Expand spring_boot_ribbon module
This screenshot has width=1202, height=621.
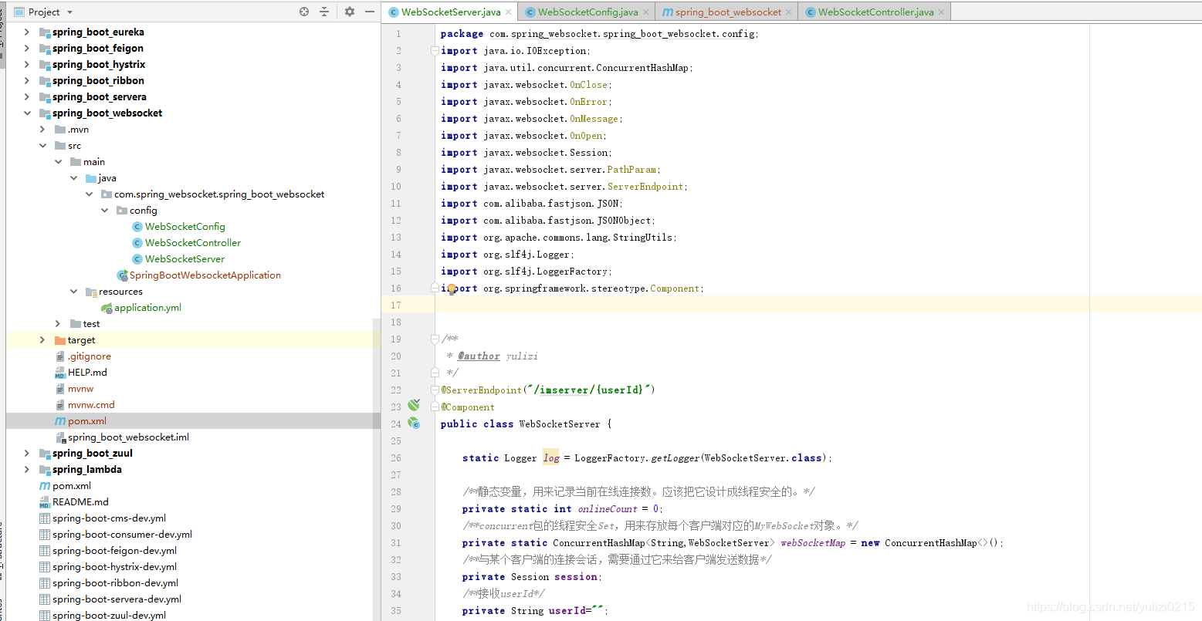pos(27,80)
